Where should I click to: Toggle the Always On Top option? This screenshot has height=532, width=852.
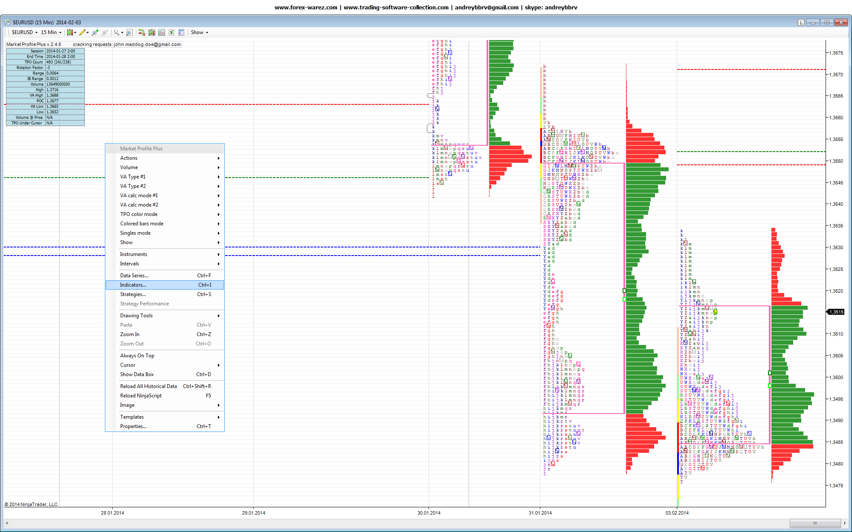pos(137,356)
